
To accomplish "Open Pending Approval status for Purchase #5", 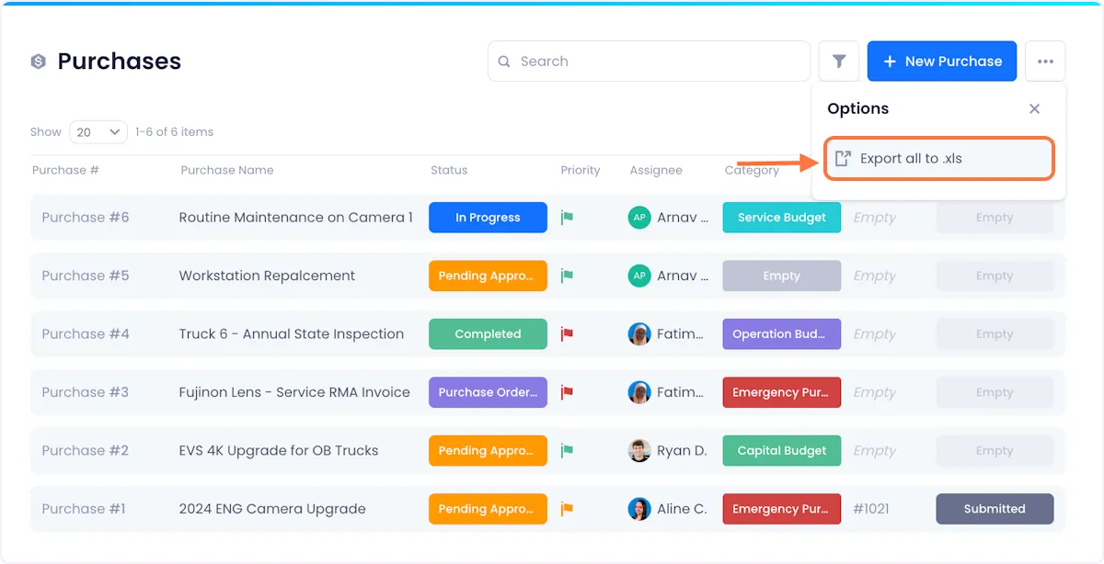I will pyautogui.click(x=488, y=276).
